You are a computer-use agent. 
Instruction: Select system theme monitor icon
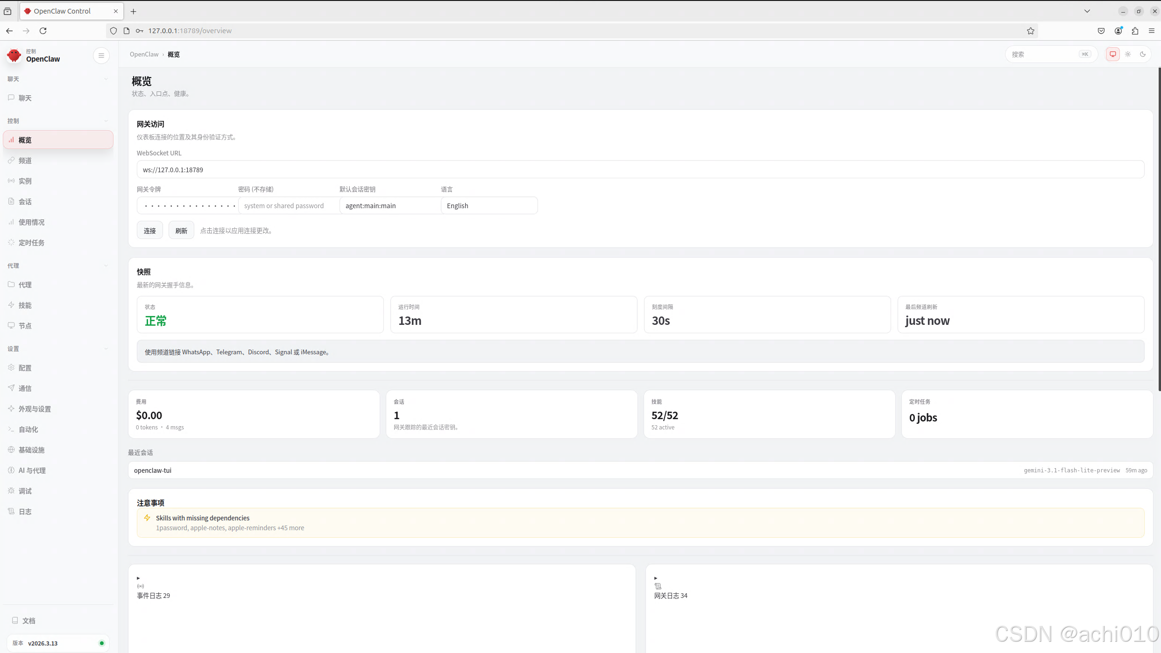pos(1113,54)
